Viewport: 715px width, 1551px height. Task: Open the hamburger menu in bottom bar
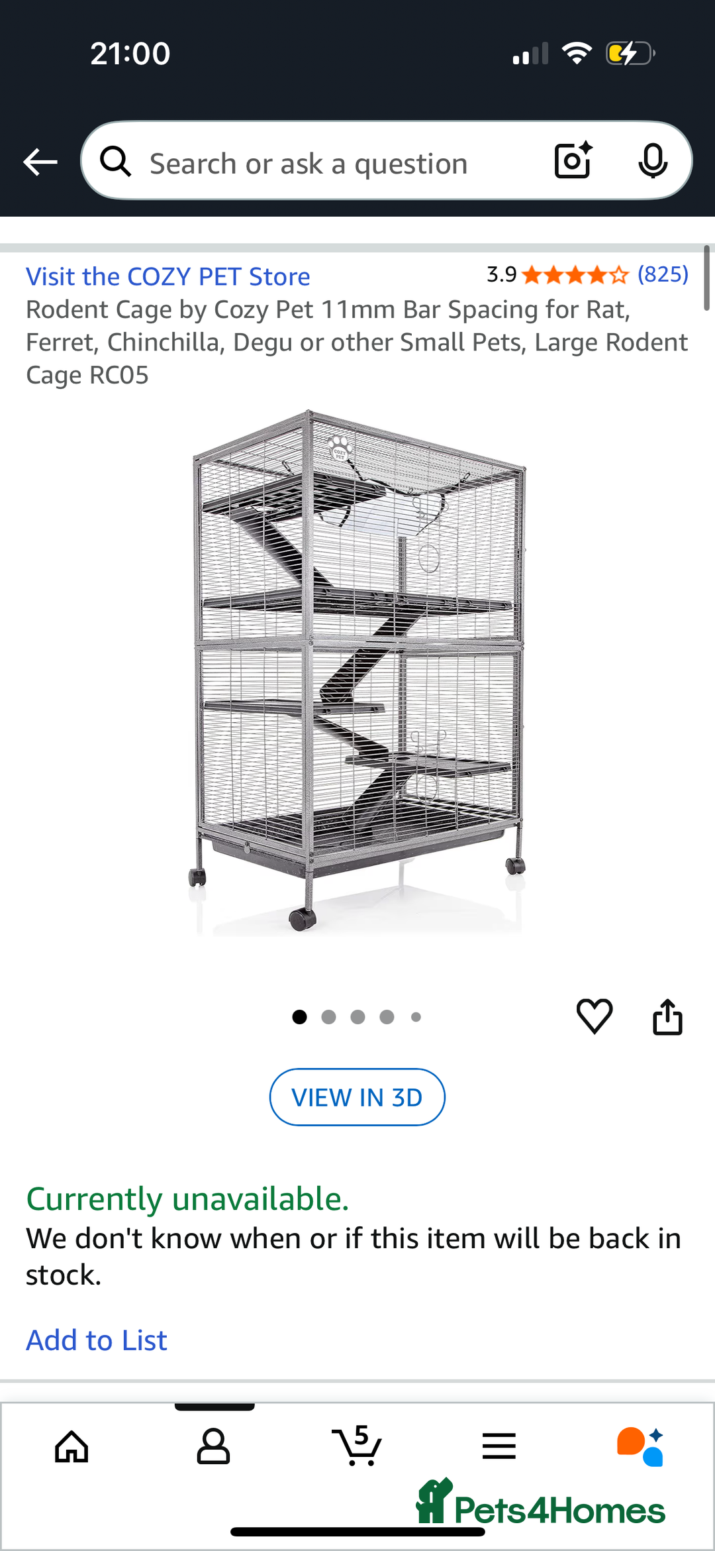coord(499,1446)
